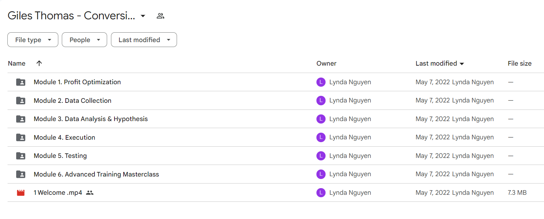Click Module 6 shared folder icon
Viewport: 544px width, 219px height.
click(x=21, y=174)
